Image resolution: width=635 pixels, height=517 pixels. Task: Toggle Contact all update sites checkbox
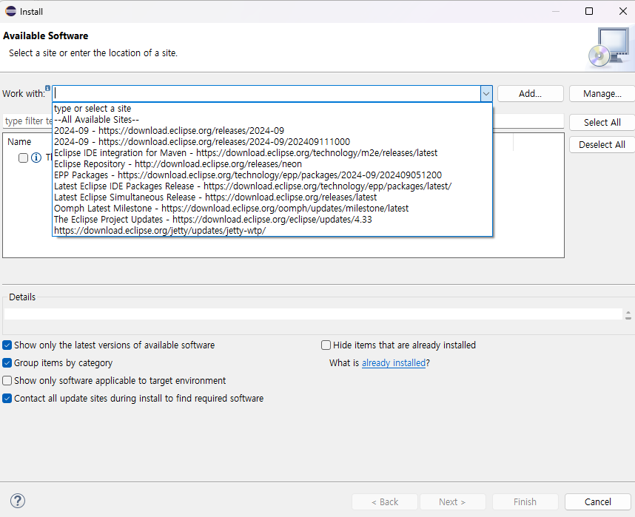(7, 399)
